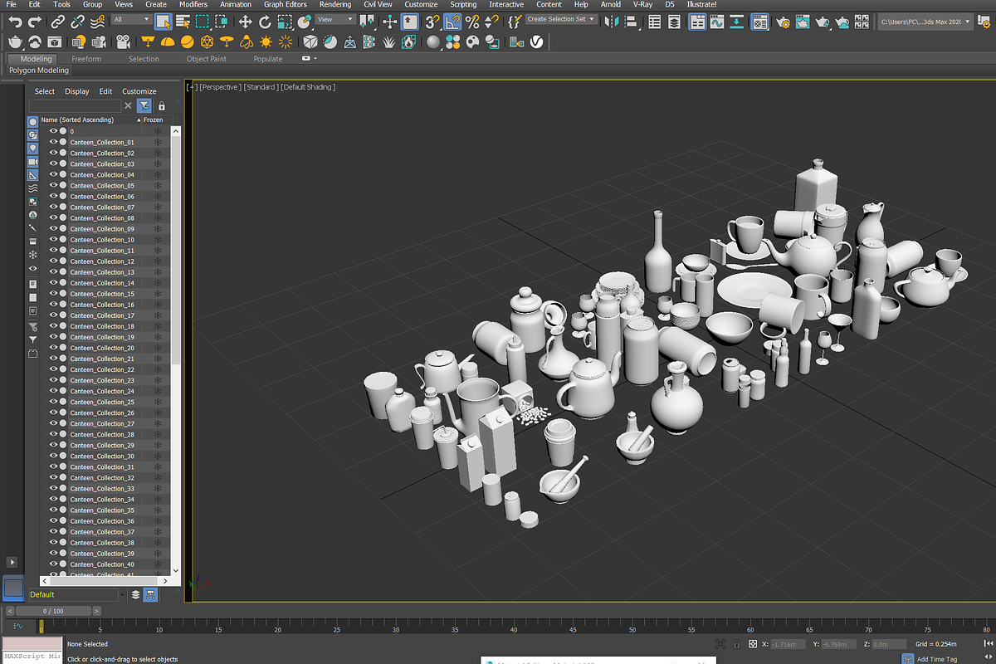Click the Redo arrow icon
Viewport: 996px width, 664px height.
(35, 22)
